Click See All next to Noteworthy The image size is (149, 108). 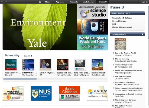27,56
